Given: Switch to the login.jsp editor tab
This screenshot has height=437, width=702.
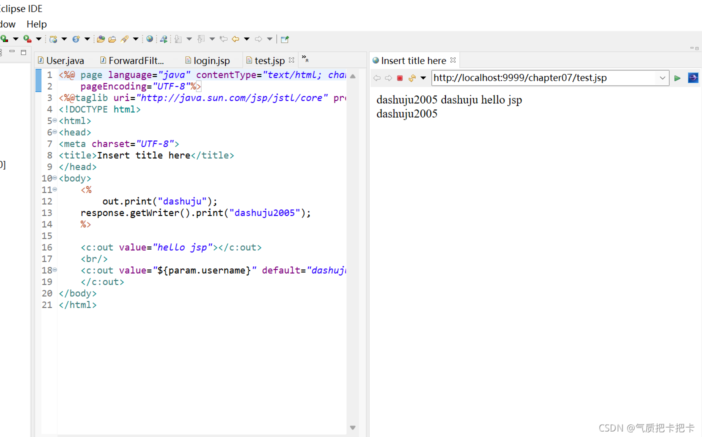Looking at the screenshot, I should [207, 60].
